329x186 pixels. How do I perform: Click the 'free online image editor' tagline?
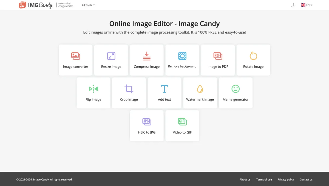click(x=66, y=5)
